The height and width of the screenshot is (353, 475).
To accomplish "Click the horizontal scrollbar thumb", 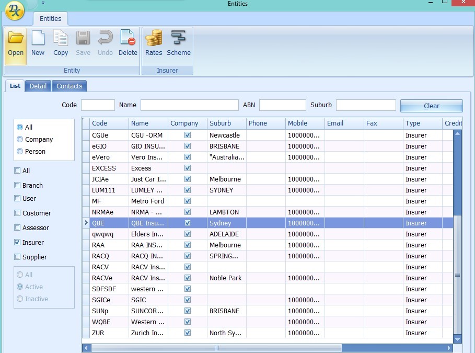I will point(216,348).
